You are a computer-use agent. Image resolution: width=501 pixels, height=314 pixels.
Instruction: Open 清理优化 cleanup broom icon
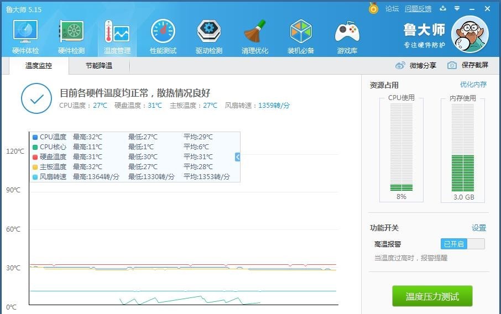tap(255, 32)
